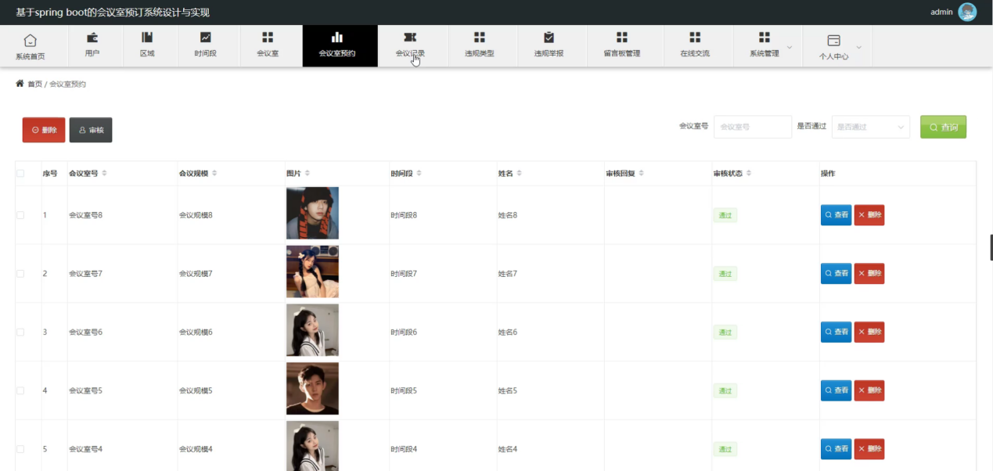View details for 会议室号5 row

(836, 390)
